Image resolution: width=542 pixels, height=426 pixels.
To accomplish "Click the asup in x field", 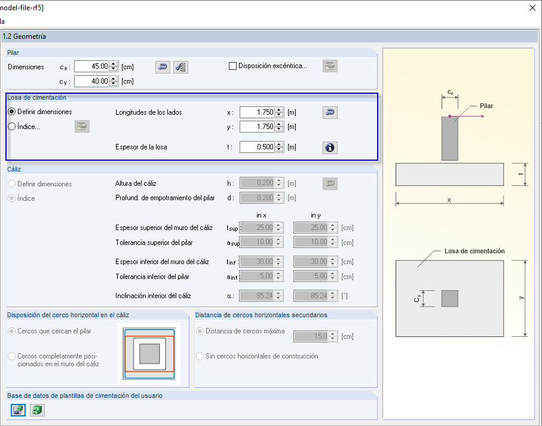I will point(258,242).
